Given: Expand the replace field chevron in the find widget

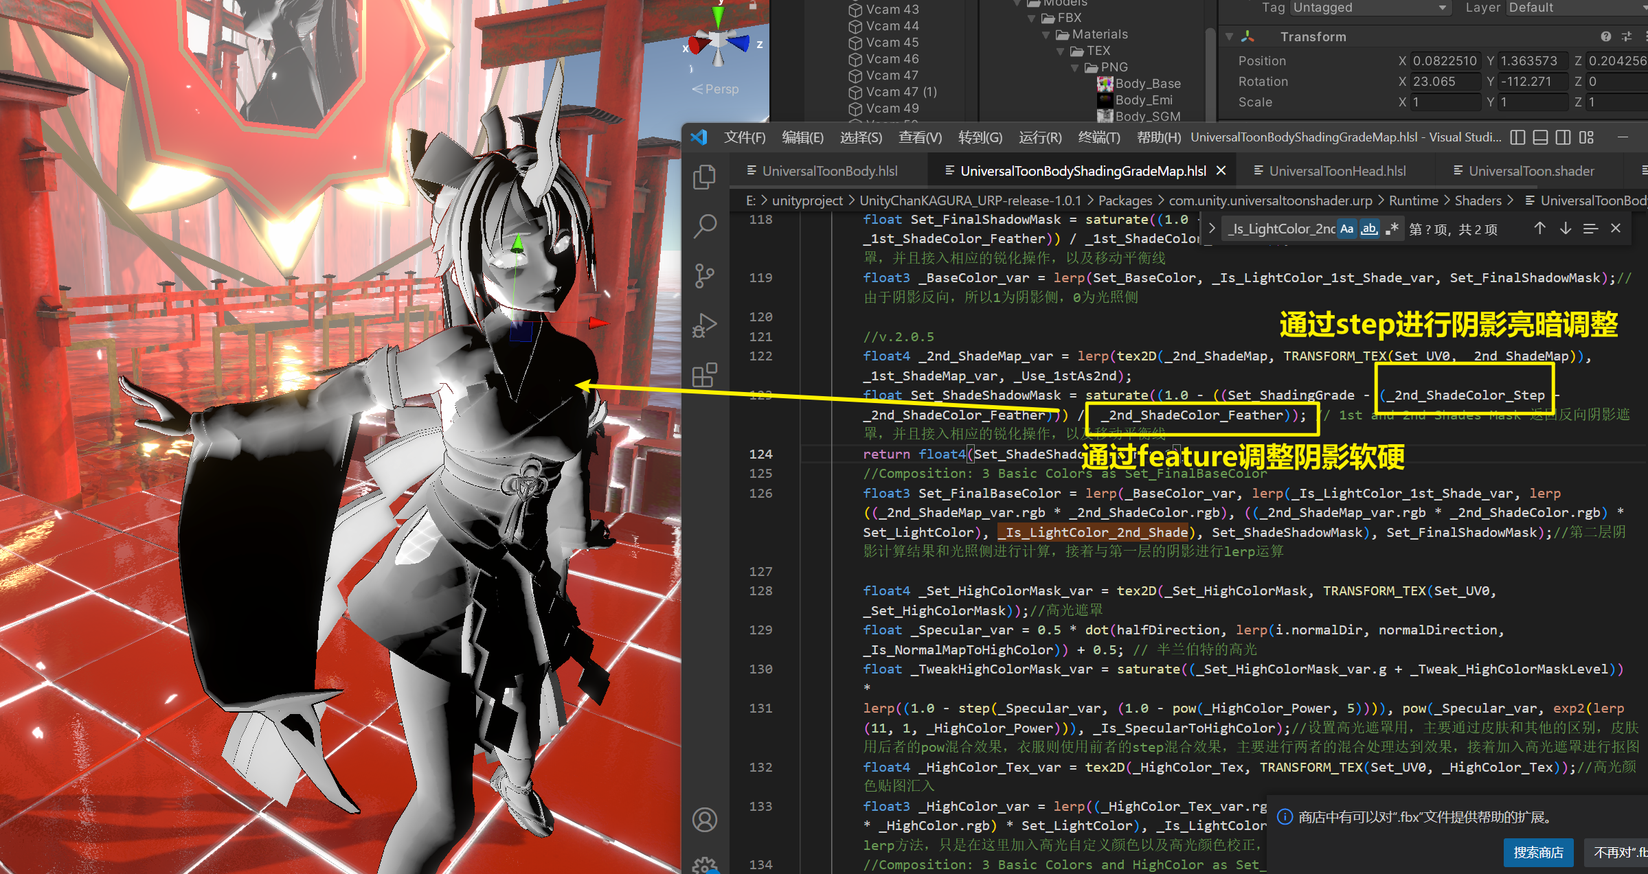Looking at the screenshot, I should coord(1212,229).
